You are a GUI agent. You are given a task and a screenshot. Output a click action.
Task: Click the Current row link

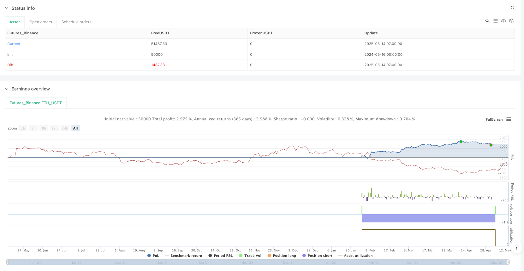[x=14, y=44]
